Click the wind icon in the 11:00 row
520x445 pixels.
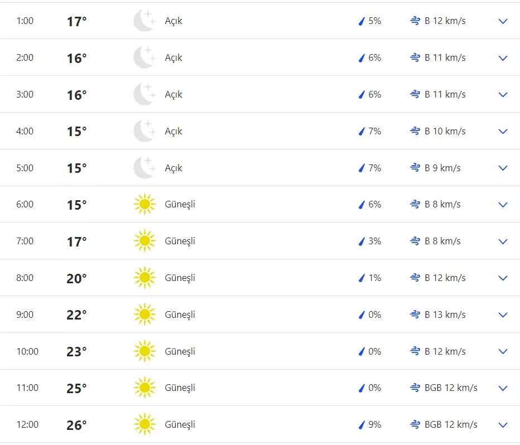[415, 388]
